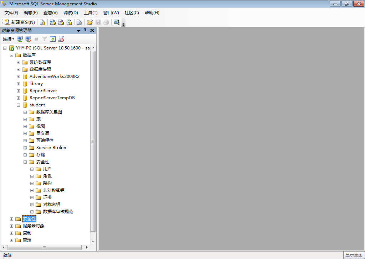Click the Analysis Services MDX Query icon
Image resolution: width=365 pixels, height=259 pixels.
point(53,22)
